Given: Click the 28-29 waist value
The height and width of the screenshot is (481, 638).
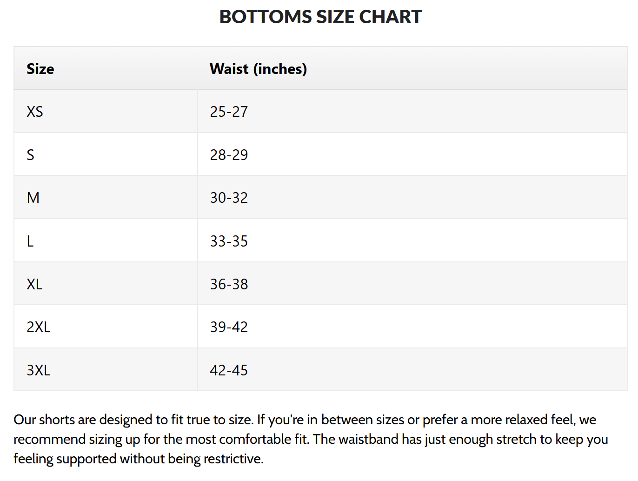Looking at the screenshot, I should coord(229,155).
